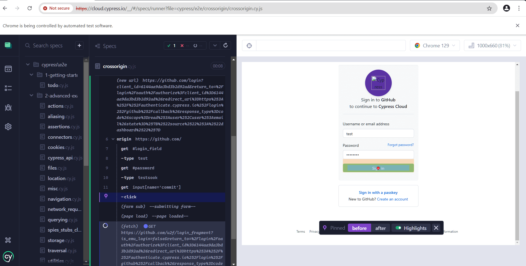Open the cookies.cy.js spec
526x266 pixels.
click(x=61, y=147)
